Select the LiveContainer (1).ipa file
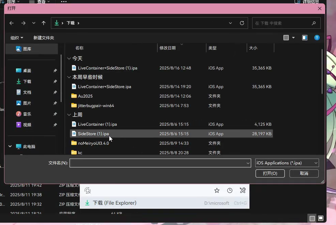Image resolution: width=336 pixels, height=225 pixels. (97, 124)
